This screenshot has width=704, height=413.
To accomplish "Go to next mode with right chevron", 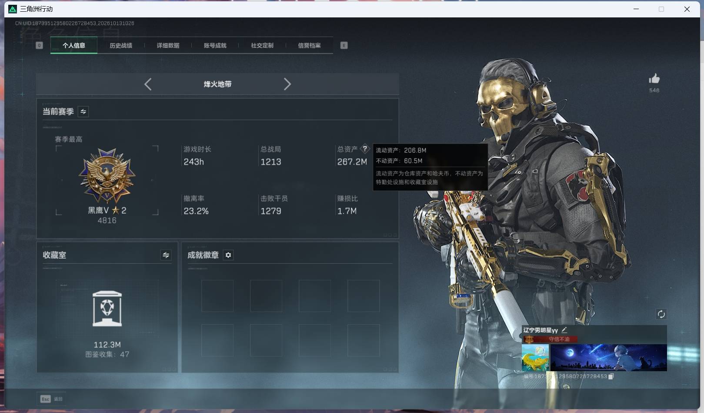I will (287, 84).
